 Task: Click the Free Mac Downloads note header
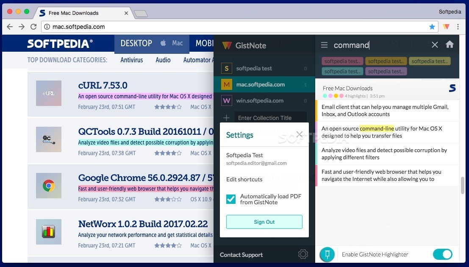tap(387, 91)
